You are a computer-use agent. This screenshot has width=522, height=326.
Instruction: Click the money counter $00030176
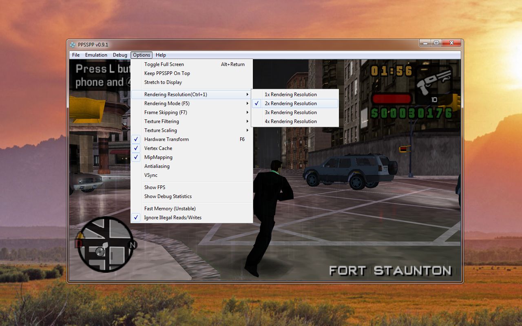pos(412,113)
